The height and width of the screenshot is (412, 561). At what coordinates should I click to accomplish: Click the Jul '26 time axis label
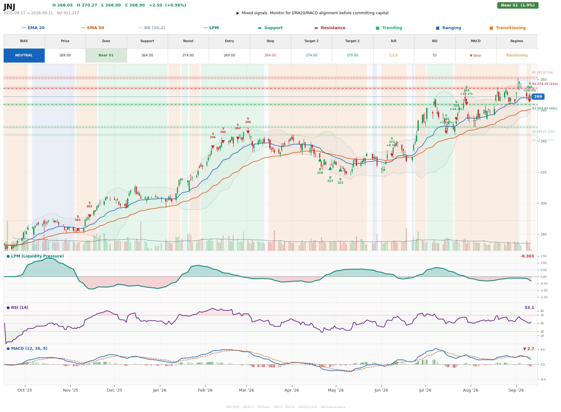[x=425, y=390]
